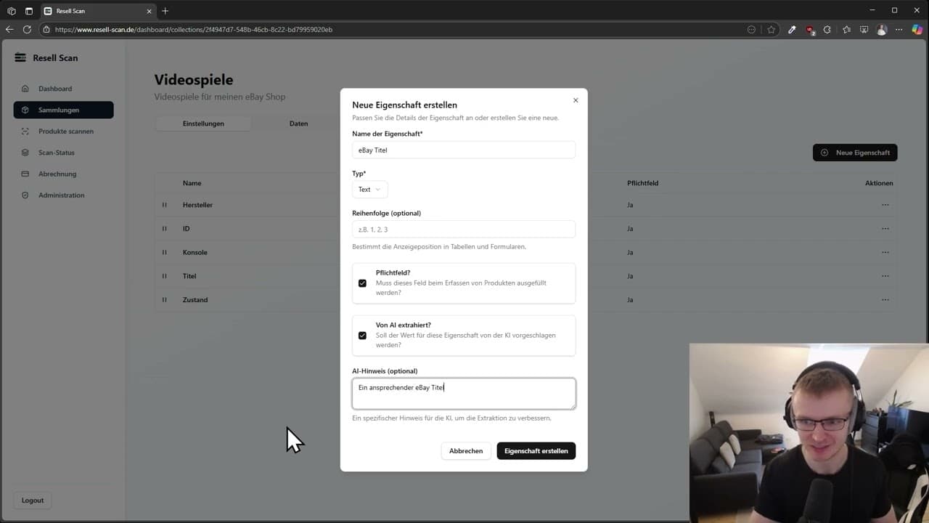Screen dimensions: 929x523
Task: Click the Eigenschaft erstellen button
Action: pos(536,450)
